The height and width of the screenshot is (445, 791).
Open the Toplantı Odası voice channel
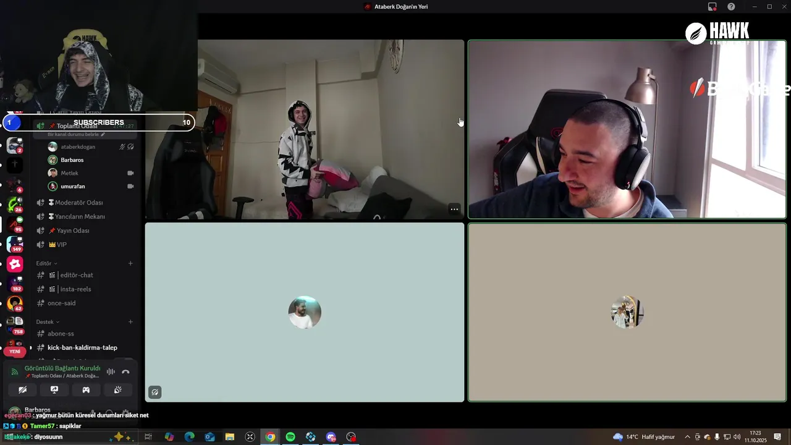(x=85, y=126)
